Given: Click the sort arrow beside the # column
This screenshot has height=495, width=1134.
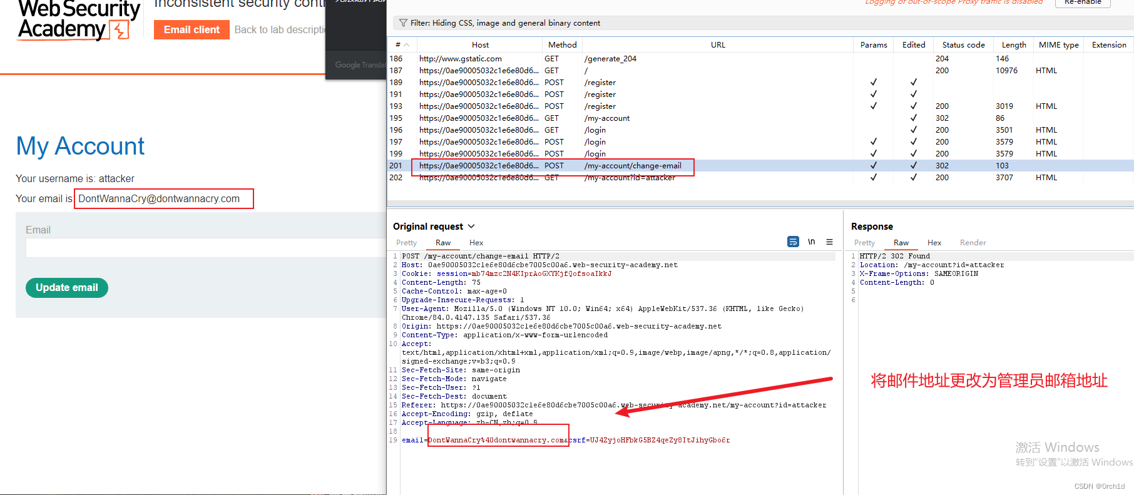Looking at the screenshot, I should coord(406,45).
